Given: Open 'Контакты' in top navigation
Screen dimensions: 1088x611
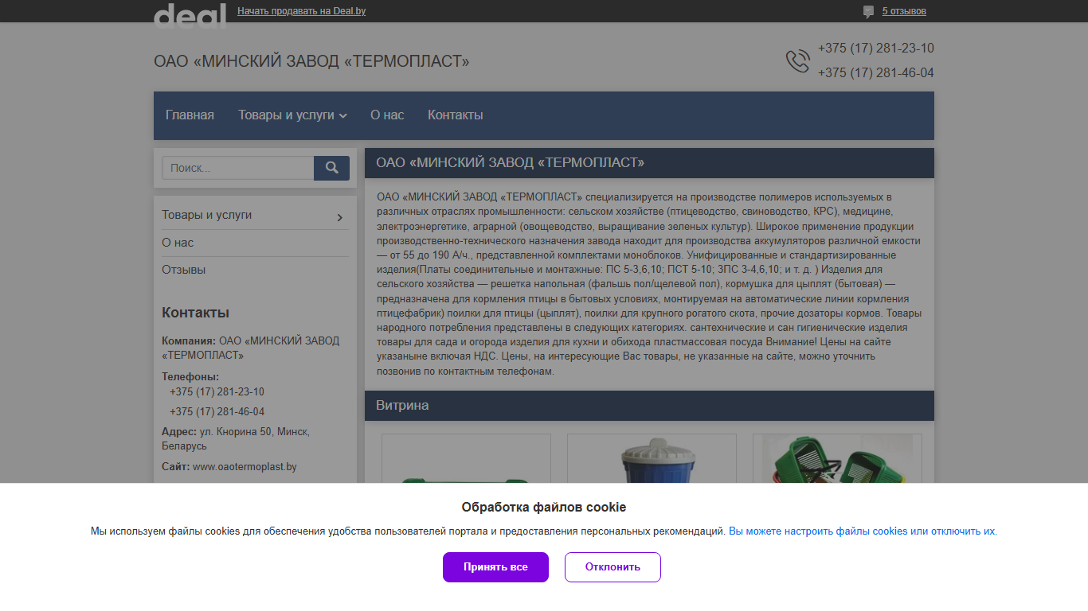Looking at the screenshot, I should (456, 115).
